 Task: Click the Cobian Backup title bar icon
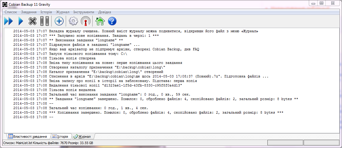(x=5, y=4)
